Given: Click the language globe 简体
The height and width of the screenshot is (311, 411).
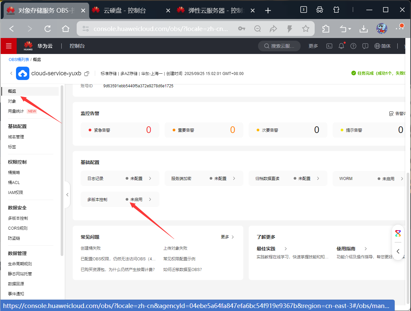Looking at the screenshot, I should click(x=383, y=46).
